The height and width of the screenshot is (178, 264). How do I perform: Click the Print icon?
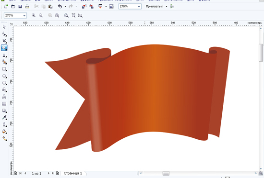(27, 7)
